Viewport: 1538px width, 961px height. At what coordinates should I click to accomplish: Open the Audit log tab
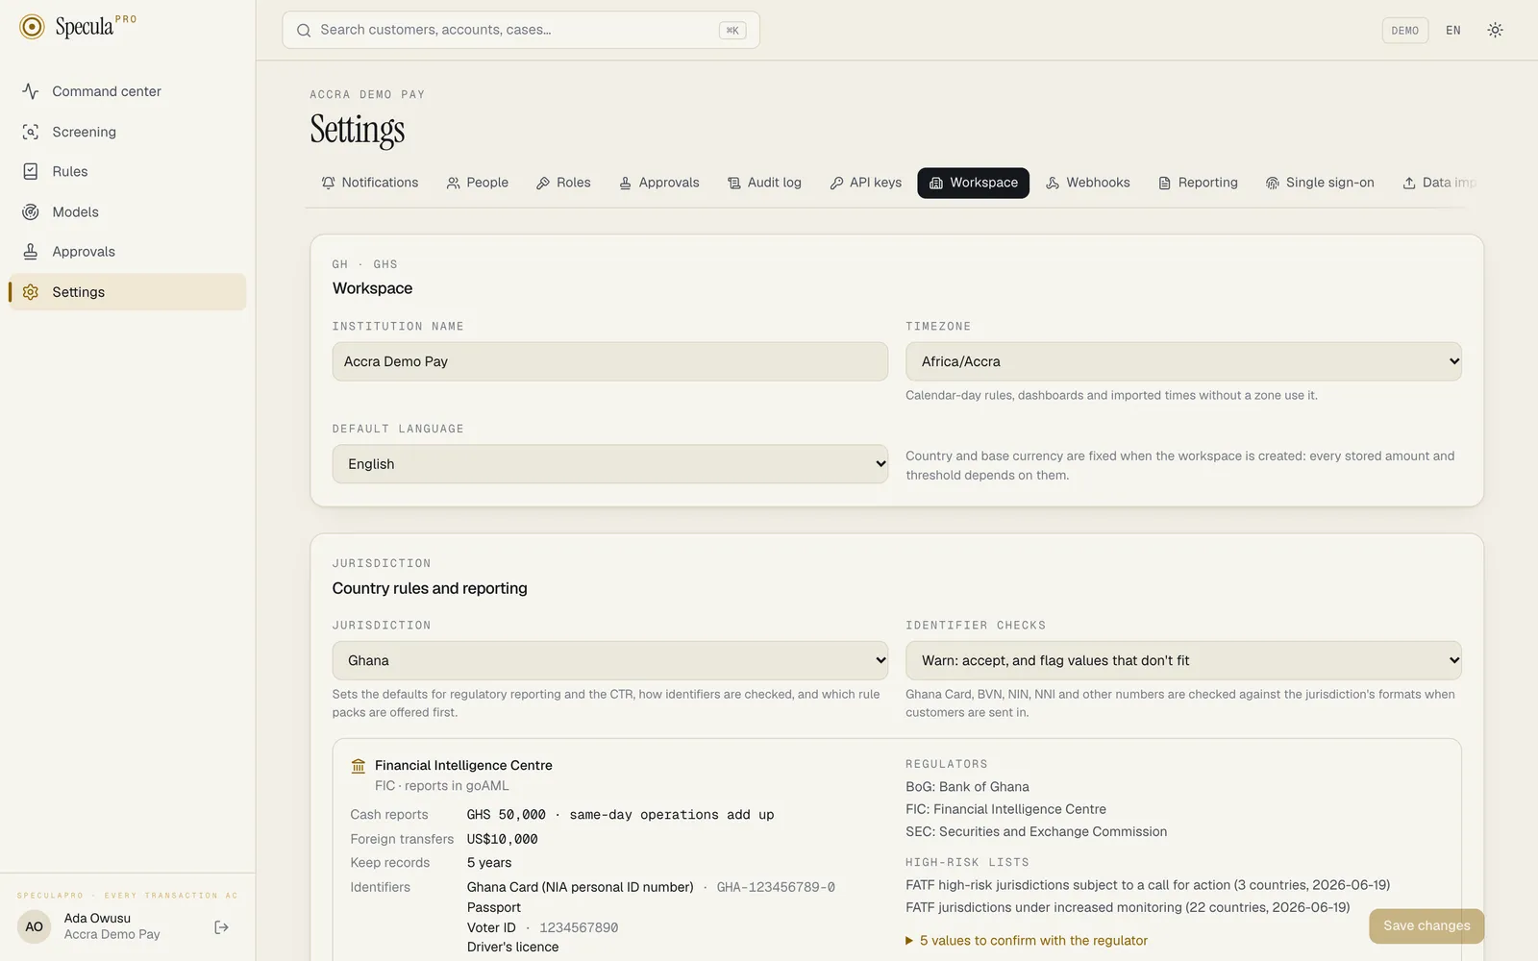765,183
